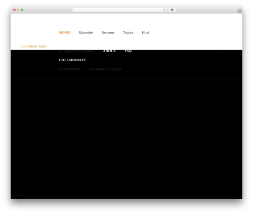Minimize window with yellow button
The width and height of the screenshot is (253, 214).
pyautogui.click(x=18, y=10)
